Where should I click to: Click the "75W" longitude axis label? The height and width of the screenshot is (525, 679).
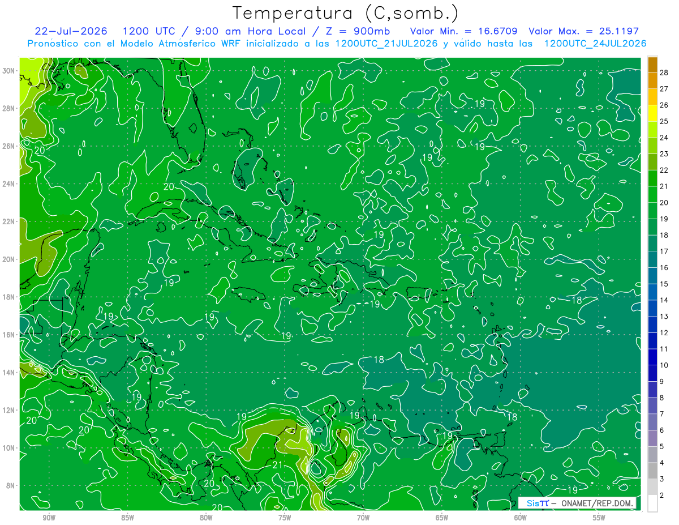[x=285, y=518]
